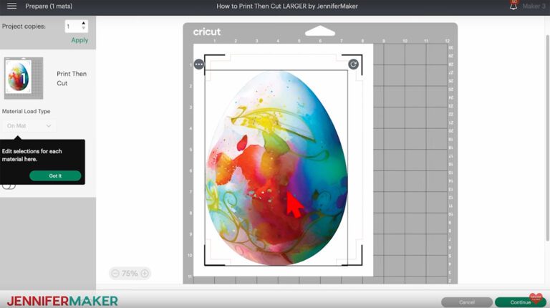This screenshot has width=550, height=308.
Task: Open the notifications bell
Action: pos(513,5)
